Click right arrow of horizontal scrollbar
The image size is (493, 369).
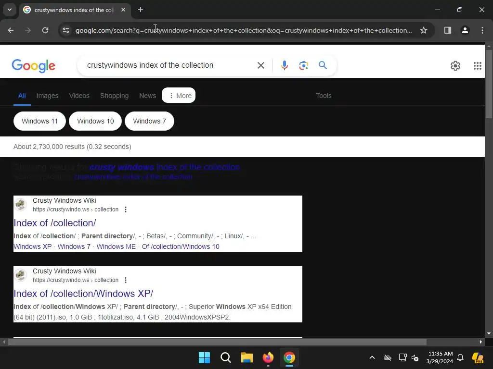pos(481,342)
